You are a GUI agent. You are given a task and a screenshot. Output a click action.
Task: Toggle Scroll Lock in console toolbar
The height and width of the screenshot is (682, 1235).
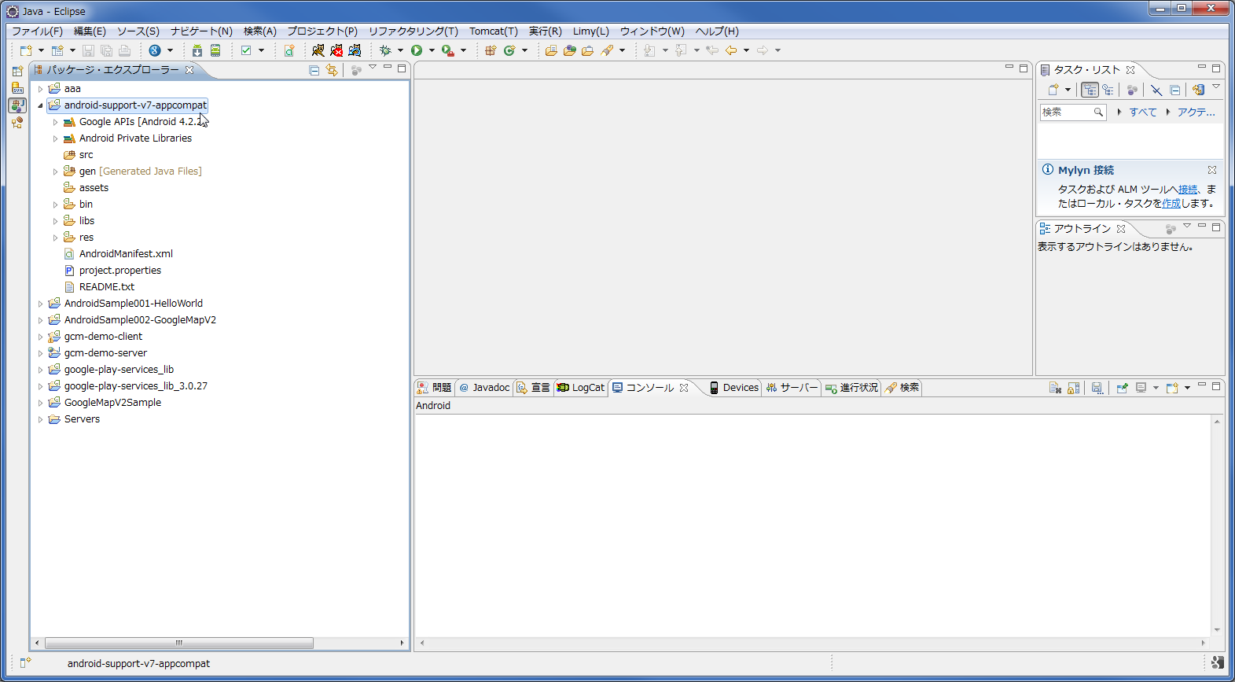pos(1074,388)
